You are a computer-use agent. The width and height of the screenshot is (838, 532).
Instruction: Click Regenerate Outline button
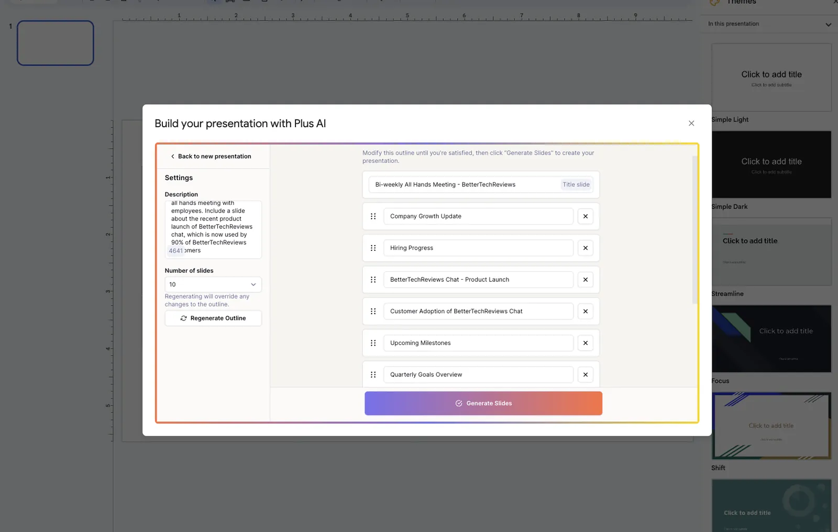click(213, 318)
